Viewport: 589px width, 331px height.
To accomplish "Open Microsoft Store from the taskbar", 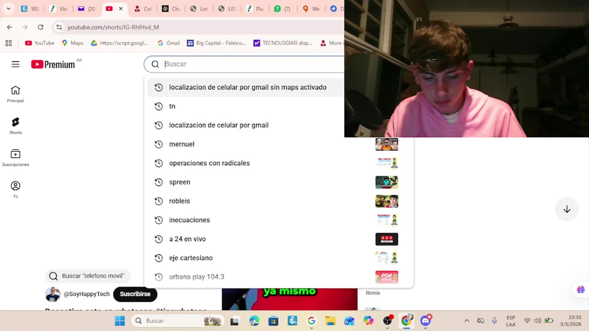I will (273, 321).
